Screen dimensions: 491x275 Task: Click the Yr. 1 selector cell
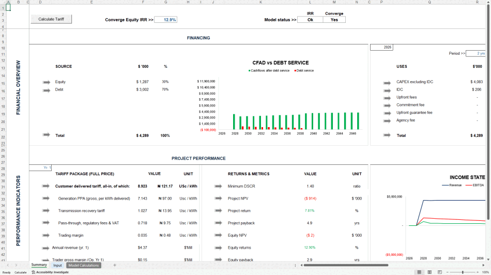point(40,167)
